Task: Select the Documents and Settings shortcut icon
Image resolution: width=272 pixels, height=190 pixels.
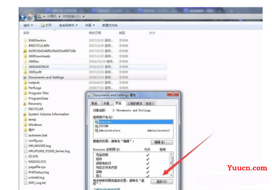Action: tap(25, 78)
